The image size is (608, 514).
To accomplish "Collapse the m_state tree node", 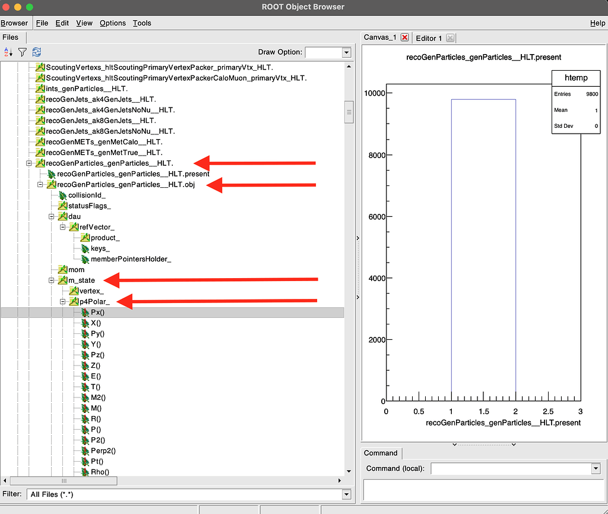I will point(51,280).
